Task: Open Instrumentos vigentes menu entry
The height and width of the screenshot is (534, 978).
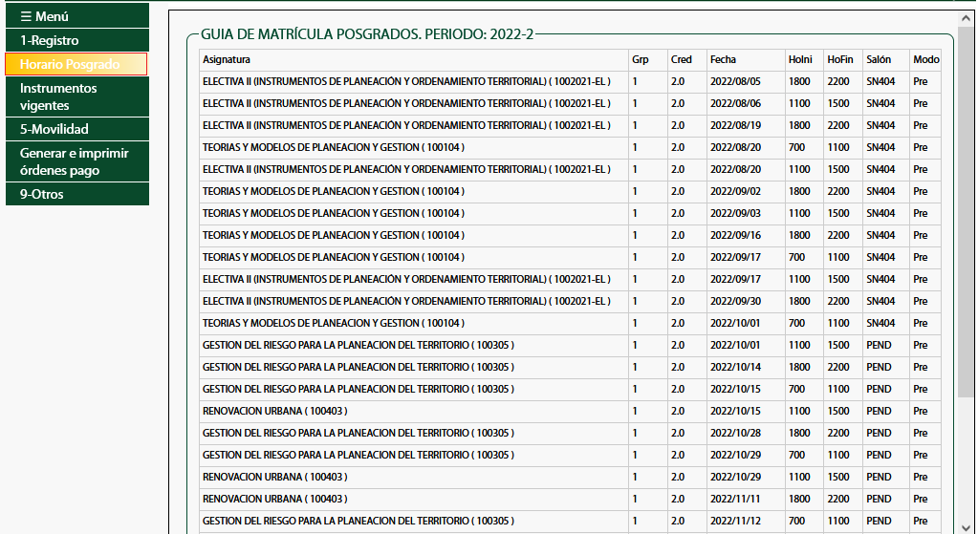Action: tap(77, 96)
